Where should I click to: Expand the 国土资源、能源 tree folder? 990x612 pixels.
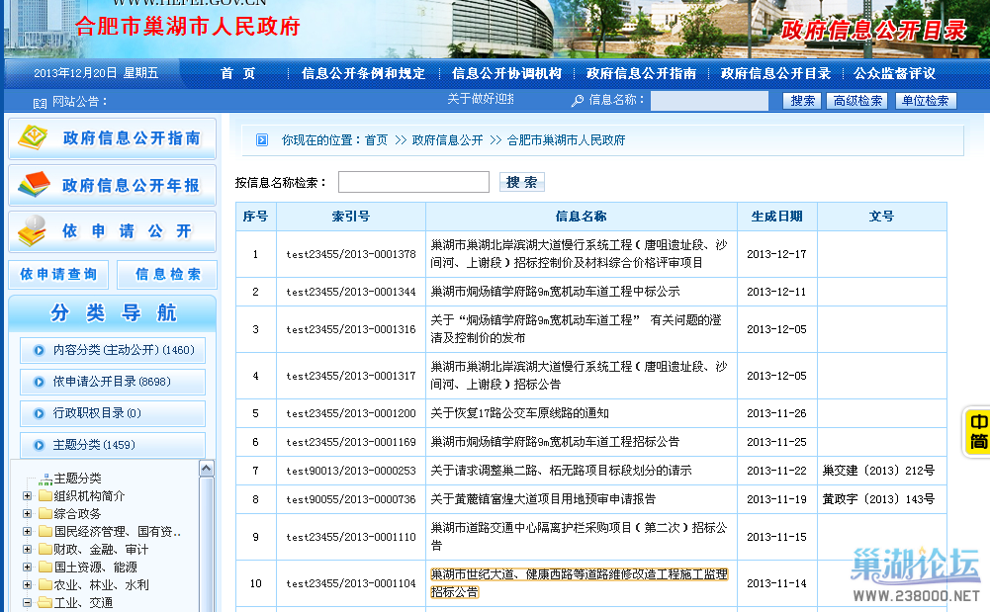pos(27,567)
